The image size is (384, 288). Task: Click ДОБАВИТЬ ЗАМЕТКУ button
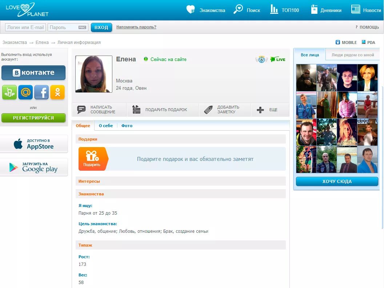225,110
